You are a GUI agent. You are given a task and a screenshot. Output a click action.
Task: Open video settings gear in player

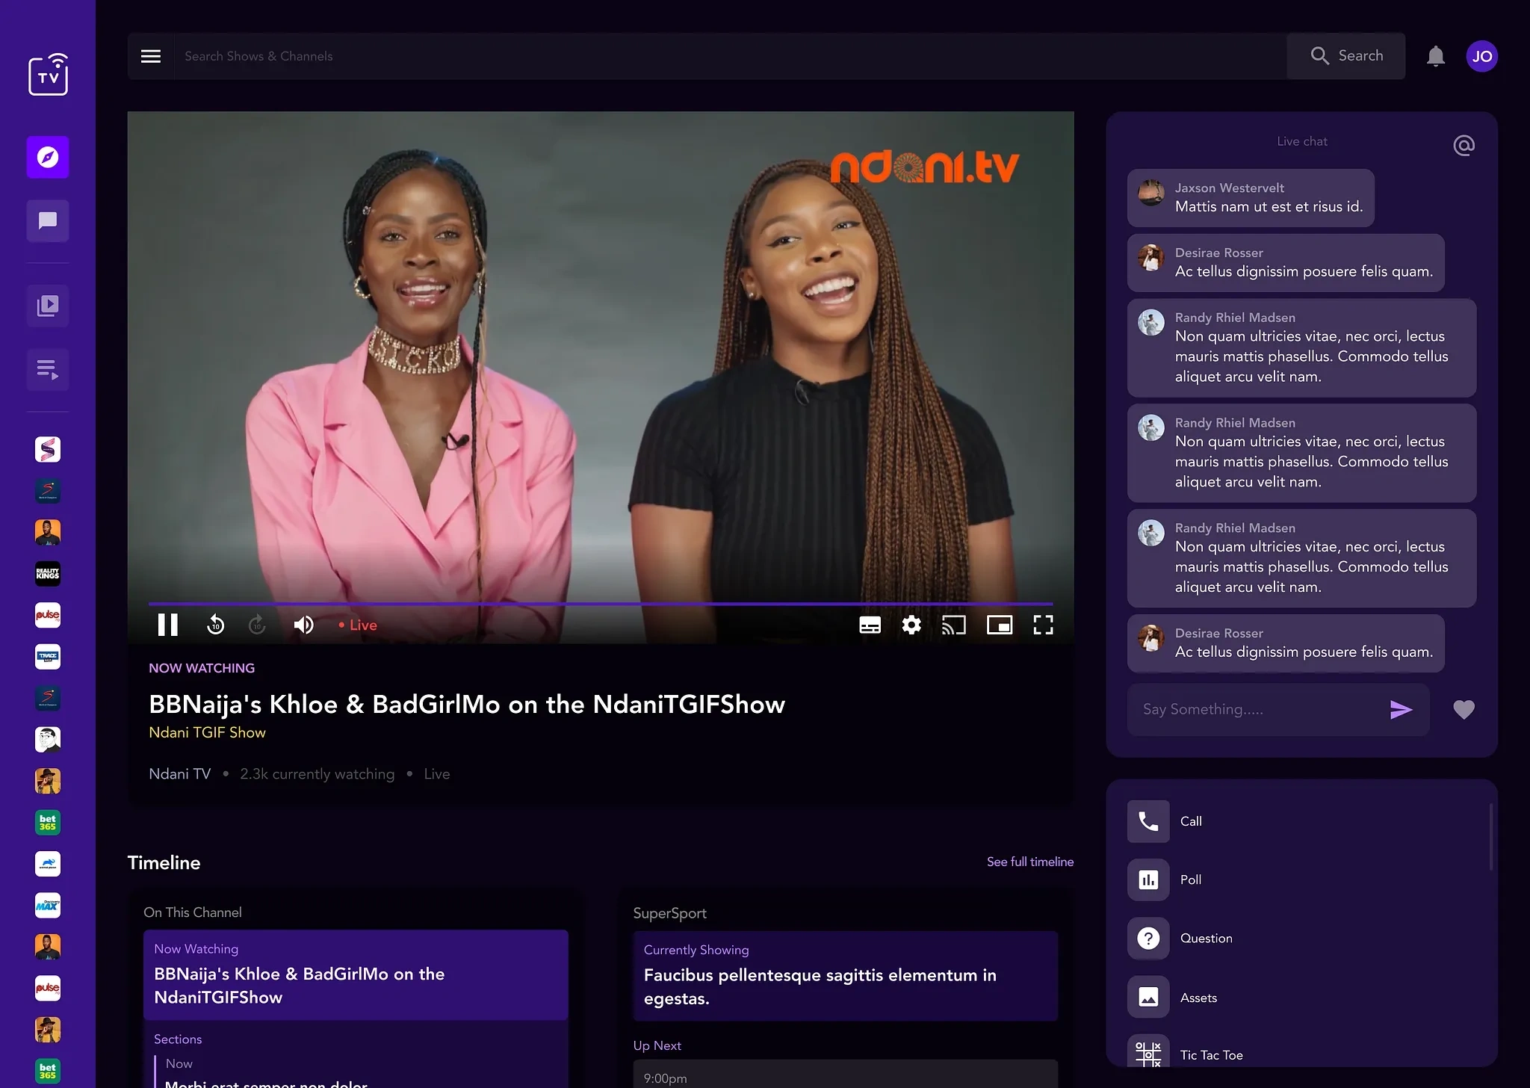coord(911,625)
